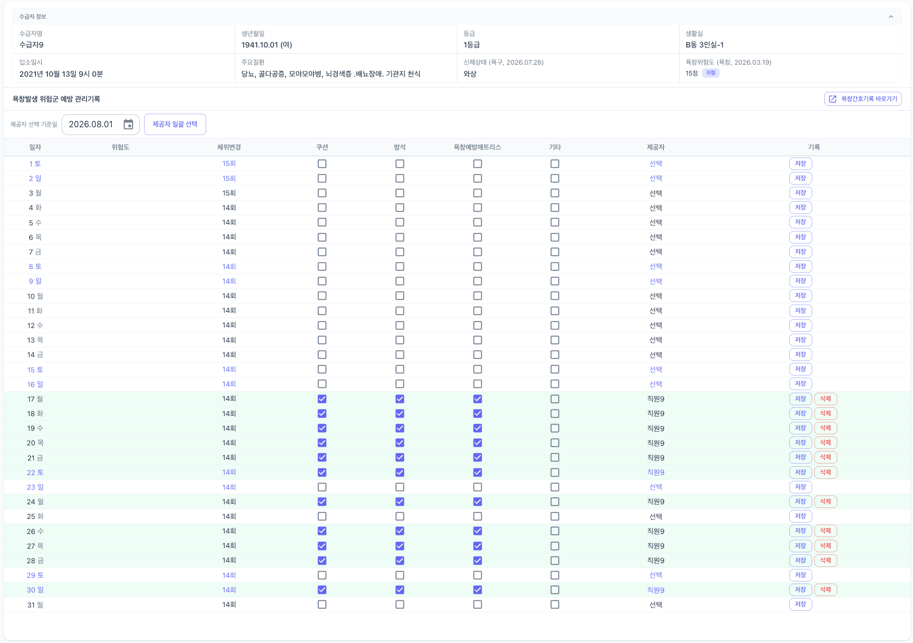The width and height of the screenshot is (913, 643).
Task: Uncheck 쿠션 checkbox for 30 일
Action: point(322,590)
